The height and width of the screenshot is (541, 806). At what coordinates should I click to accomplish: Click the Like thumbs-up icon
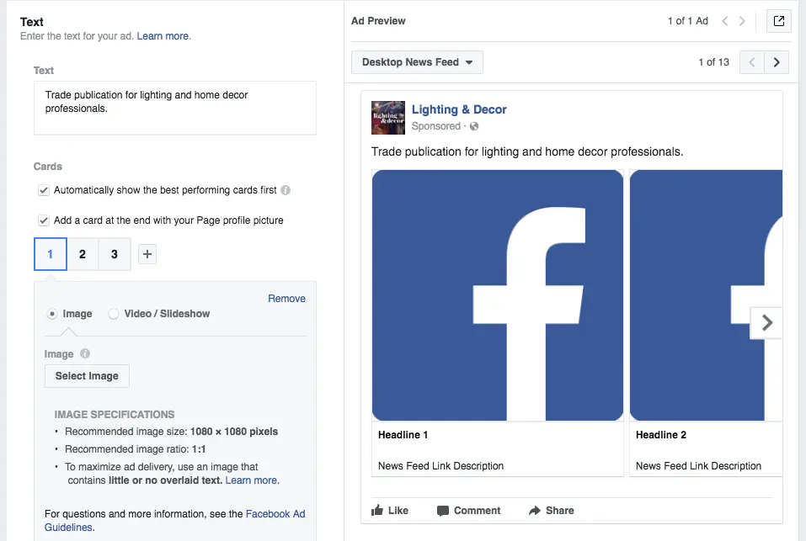coord(377,510)
